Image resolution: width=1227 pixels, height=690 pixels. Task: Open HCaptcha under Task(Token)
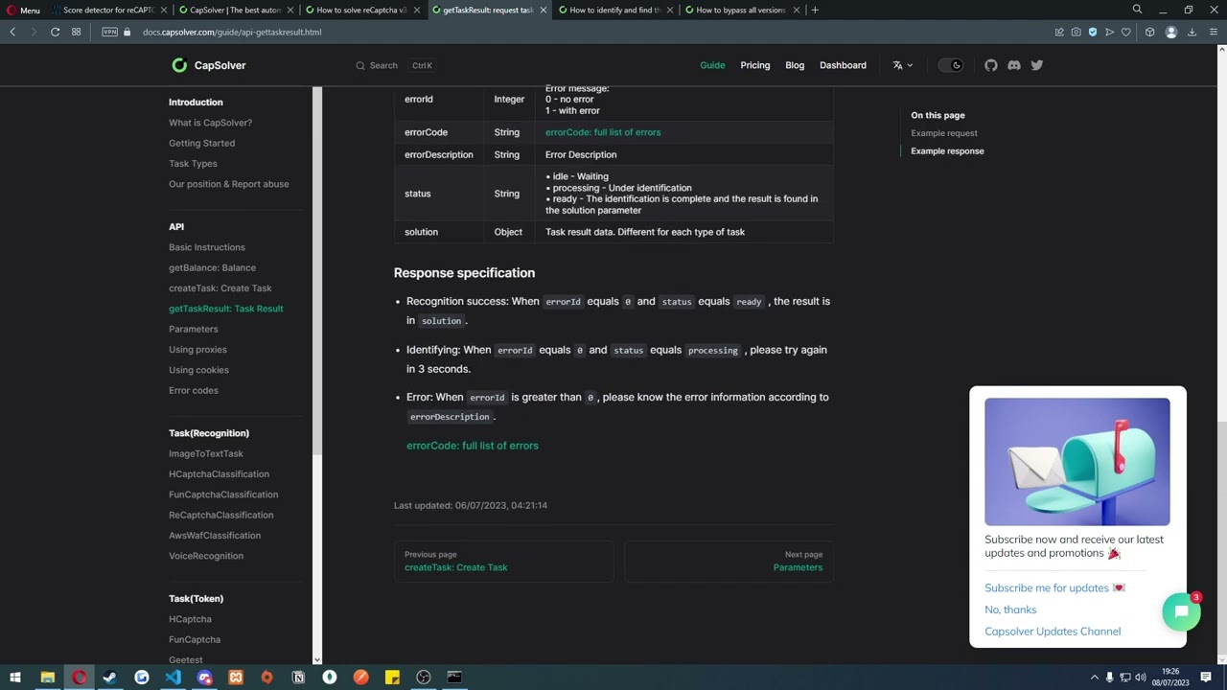[x=190, y=619]
